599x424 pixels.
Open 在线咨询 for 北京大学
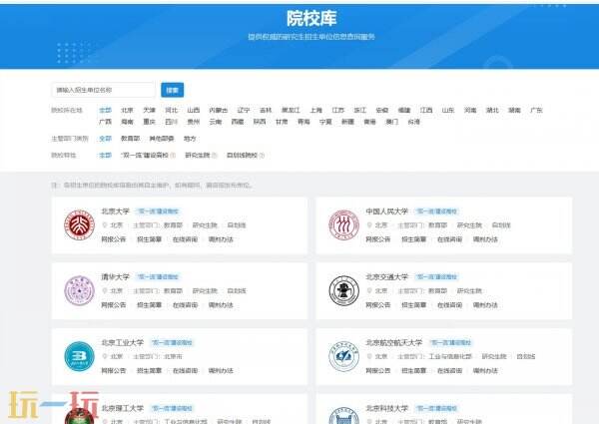click(x=186, y=239)
